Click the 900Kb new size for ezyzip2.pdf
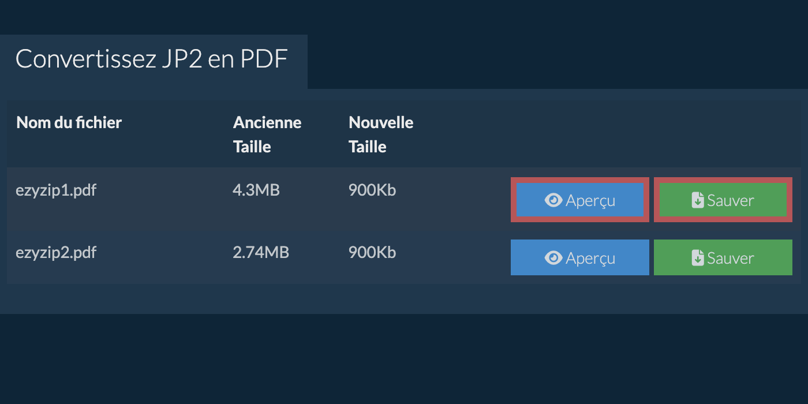Image resolution: width=808 pixels, height=404 pixels. tap(372, 252)
